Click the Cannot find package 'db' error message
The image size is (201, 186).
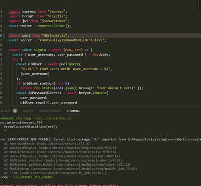pos(76,139)
